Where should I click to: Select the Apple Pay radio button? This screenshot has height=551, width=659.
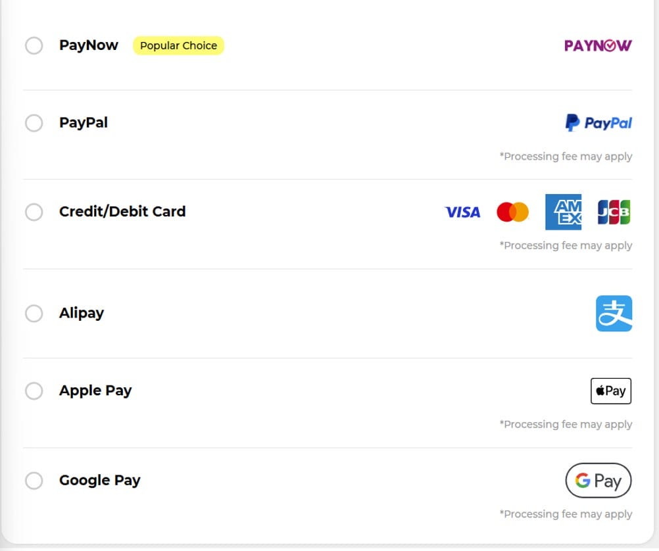[x=34, y=391]
